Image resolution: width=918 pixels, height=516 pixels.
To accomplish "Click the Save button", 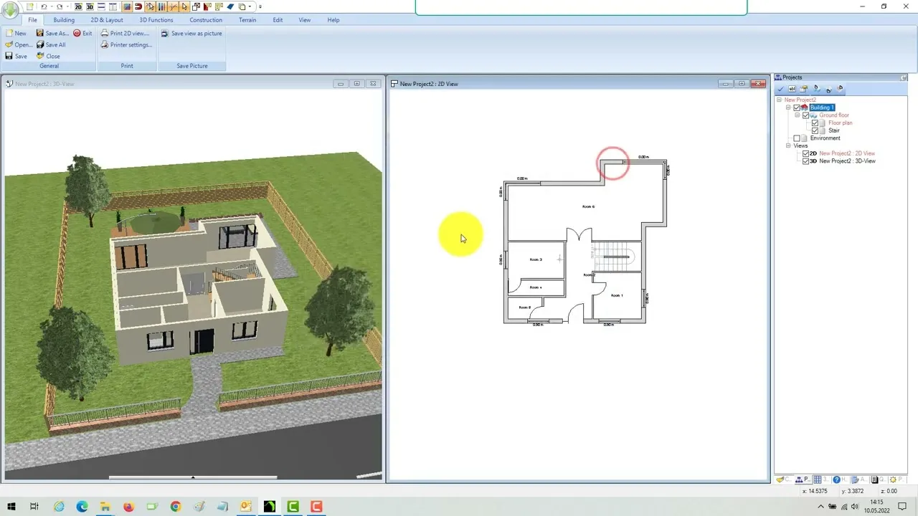I will [16, 57].
